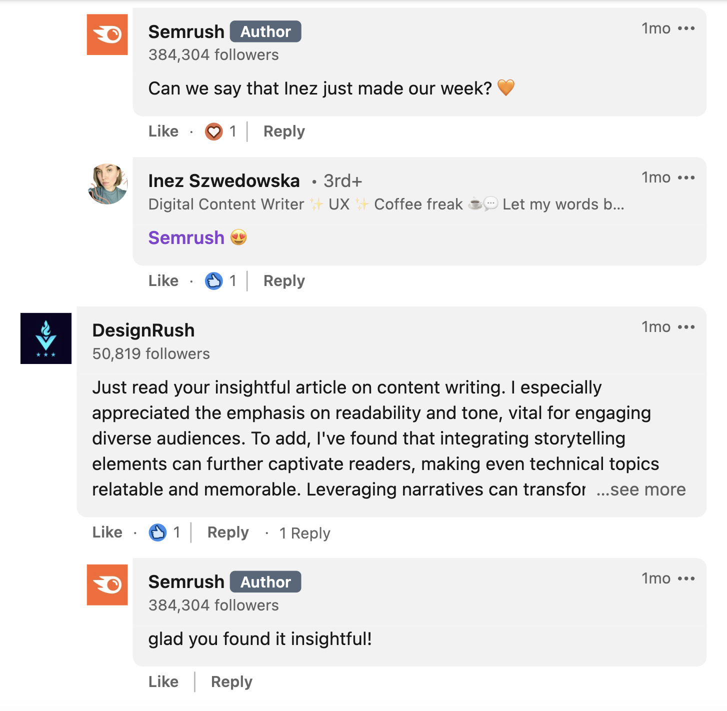
Task: Click the Author badge next to Semrush
Action: coord(265,31)
